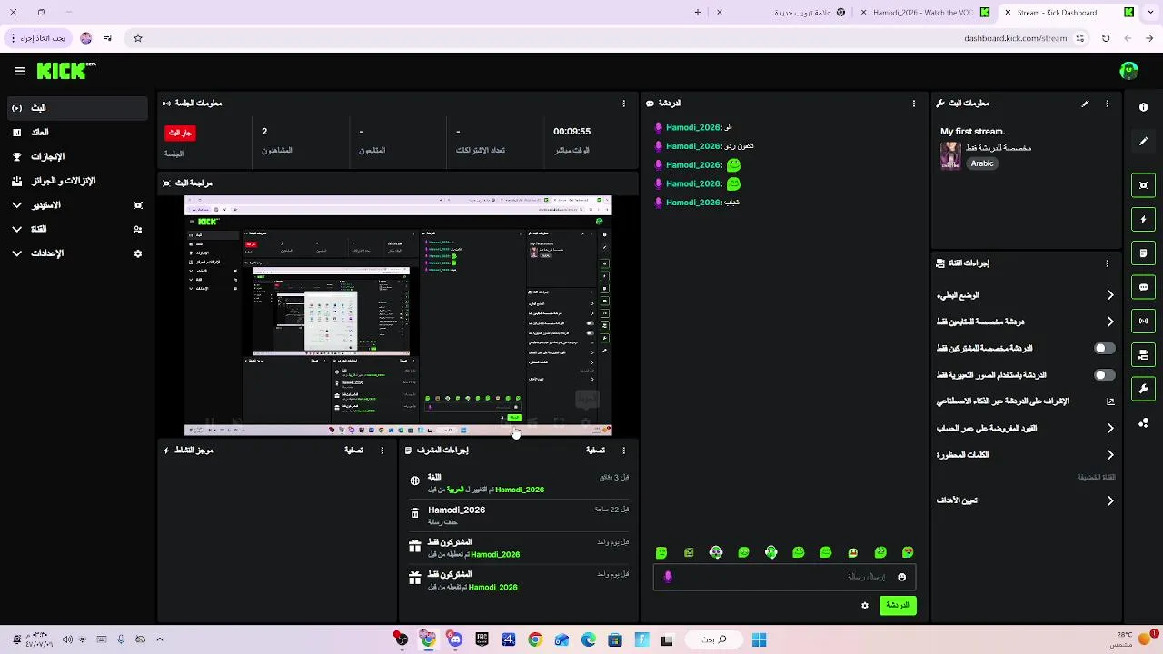Click Hamodi_2026 username in deleted message row
The width and height of the screenshot is (1163, 654).
456,510
